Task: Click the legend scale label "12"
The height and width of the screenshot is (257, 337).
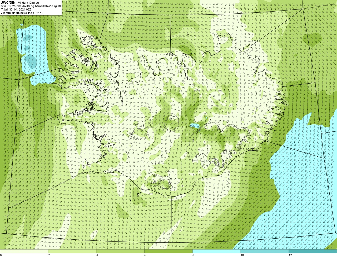Action: pyautogui.click(x=290, y=255)
